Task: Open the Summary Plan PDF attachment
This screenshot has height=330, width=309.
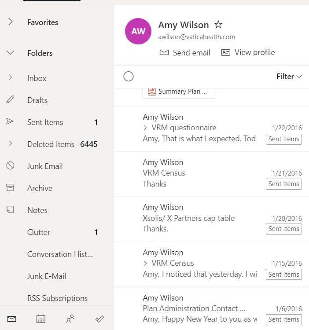Action: (179, 92)
